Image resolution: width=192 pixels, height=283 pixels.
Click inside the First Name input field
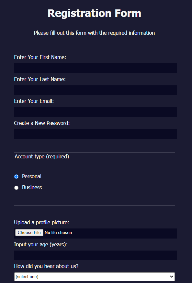95,68
